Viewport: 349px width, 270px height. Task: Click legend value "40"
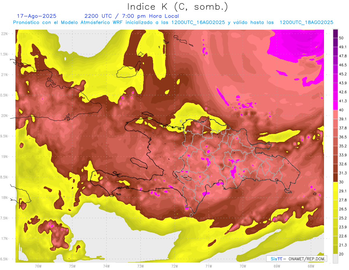[x=341, y=110]
